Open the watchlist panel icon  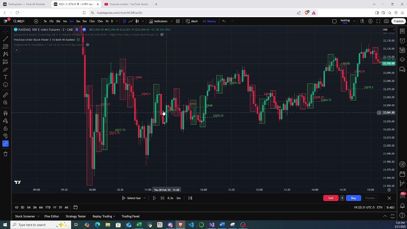pyautogui.click(x=402, y=31)
